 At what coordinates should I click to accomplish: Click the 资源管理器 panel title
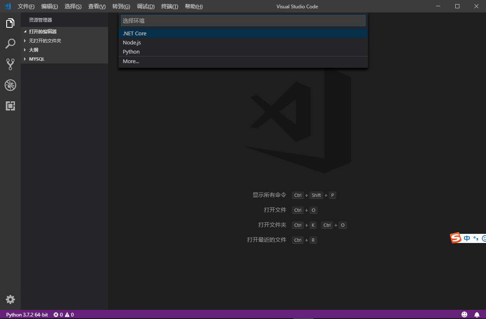(x=41, y=20)
